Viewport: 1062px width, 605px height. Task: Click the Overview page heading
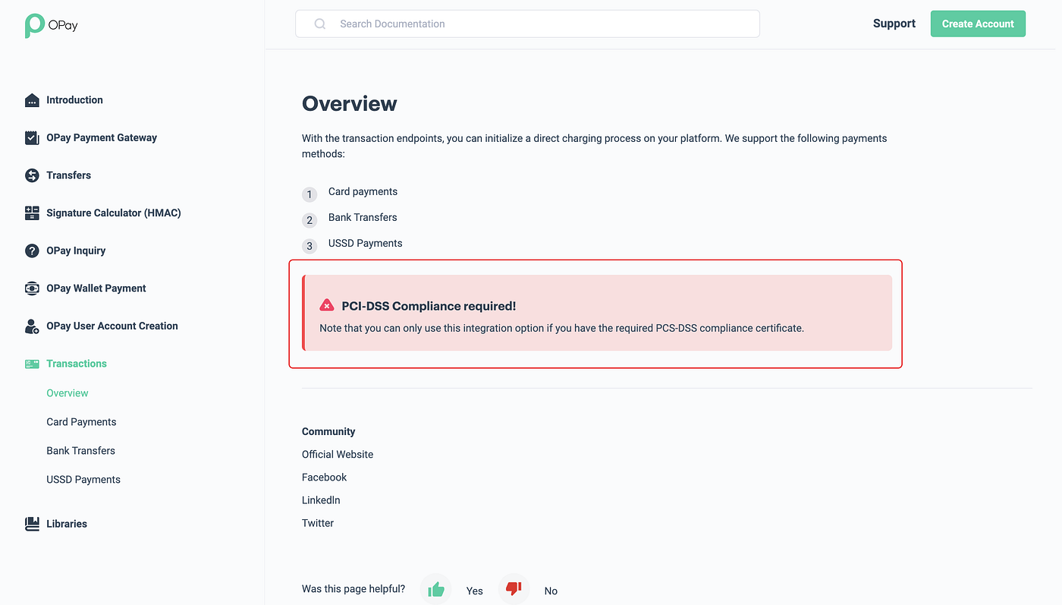tap(350, 103)
